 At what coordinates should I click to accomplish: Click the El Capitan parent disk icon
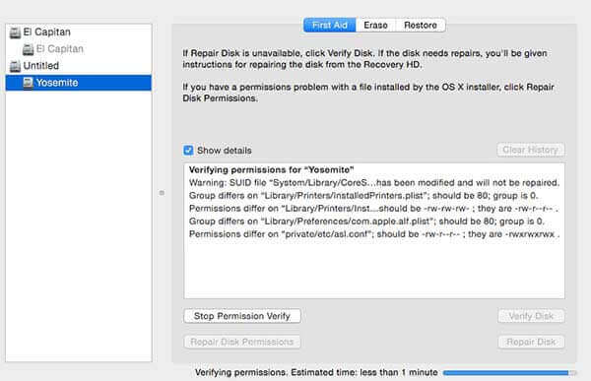[15, 32]
